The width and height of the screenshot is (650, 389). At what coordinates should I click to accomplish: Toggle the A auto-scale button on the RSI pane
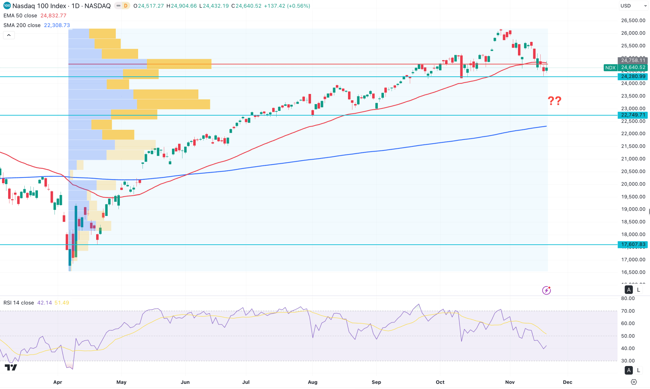click(x=629, y=370)
